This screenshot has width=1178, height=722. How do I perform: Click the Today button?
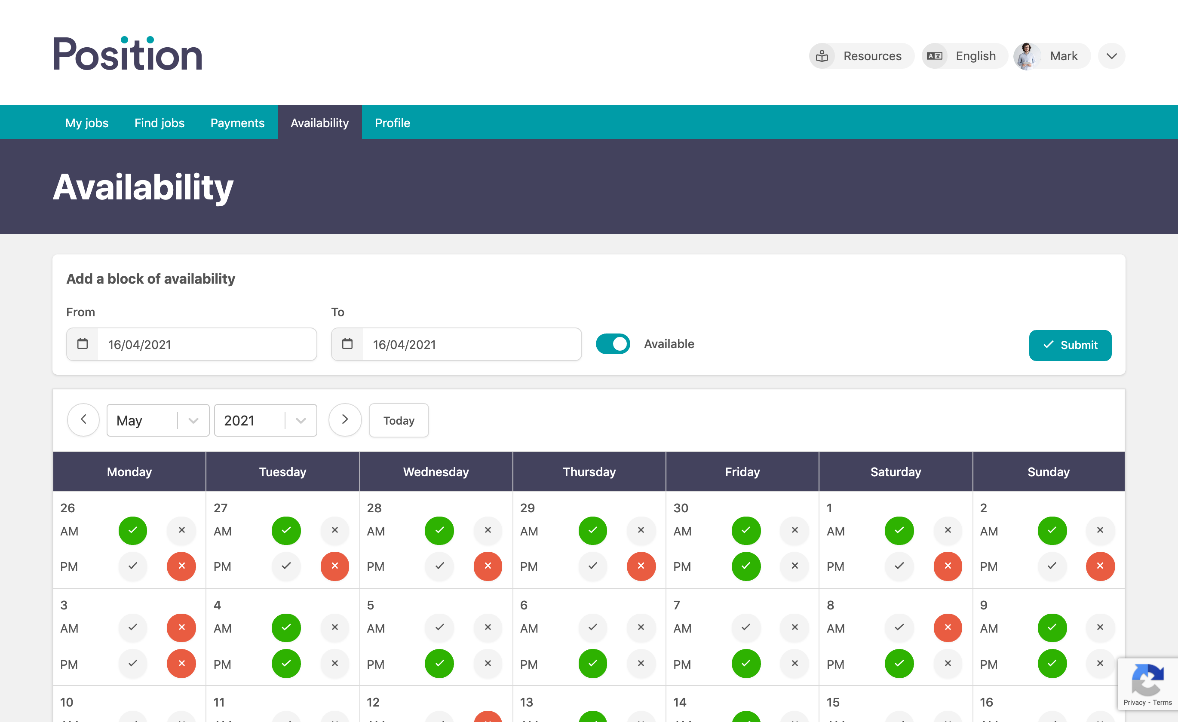[399, 419]
